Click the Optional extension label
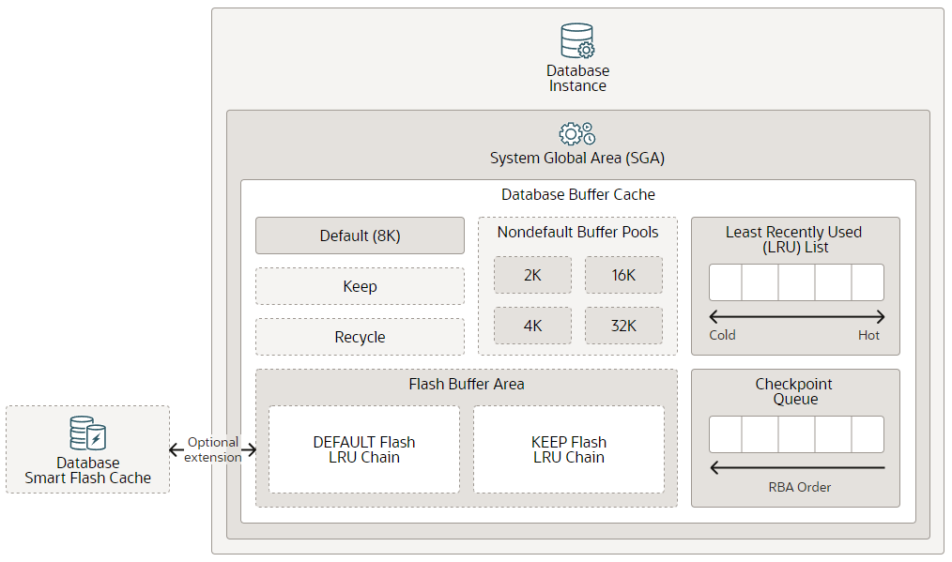 pos(212,449)
